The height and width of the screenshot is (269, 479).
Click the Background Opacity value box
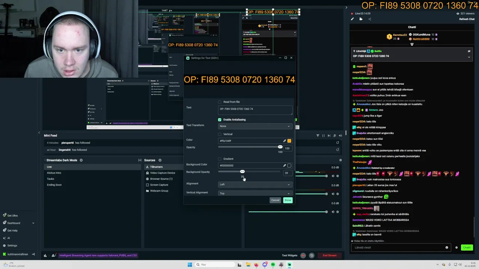[287, 173]
